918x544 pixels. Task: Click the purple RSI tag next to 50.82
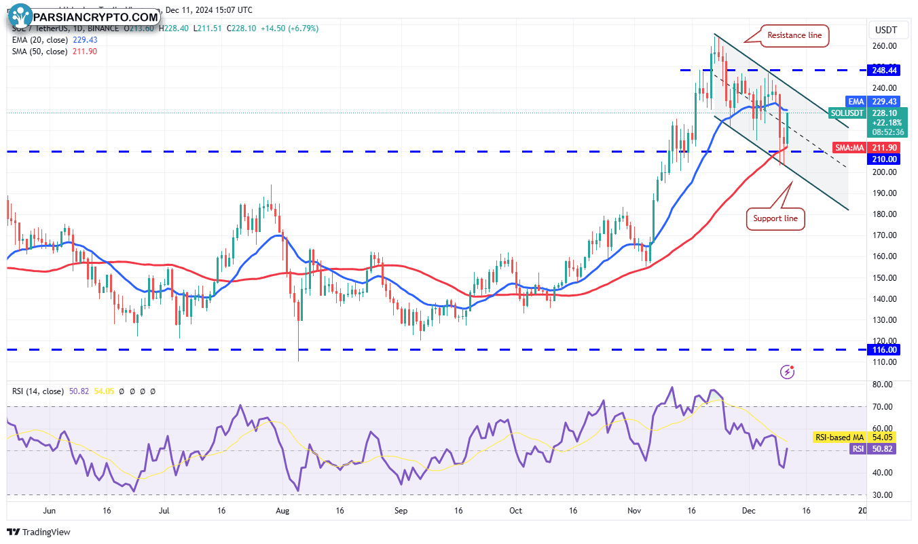[859, 449]
